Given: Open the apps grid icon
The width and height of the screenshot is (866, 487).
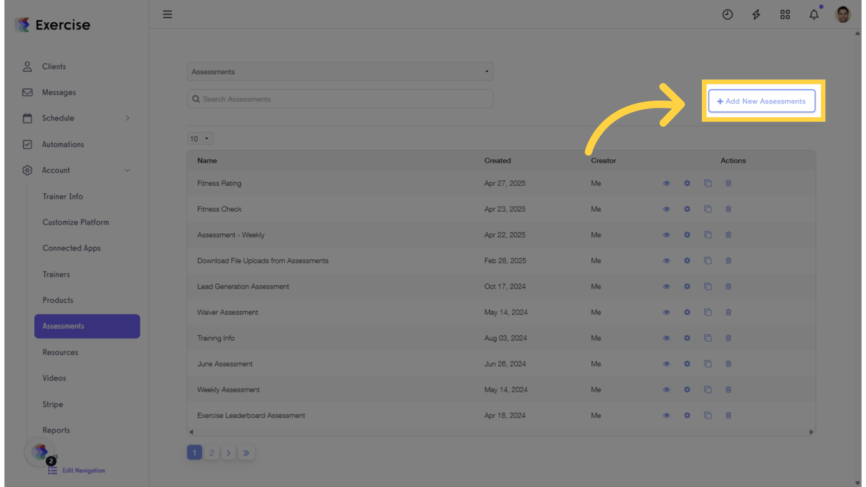Looking at the screenshot, I should pos(785,15).
